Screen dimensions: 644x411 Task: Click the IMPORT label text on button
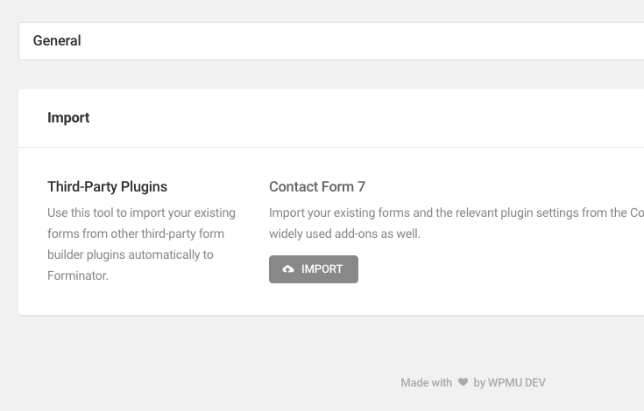322,269
